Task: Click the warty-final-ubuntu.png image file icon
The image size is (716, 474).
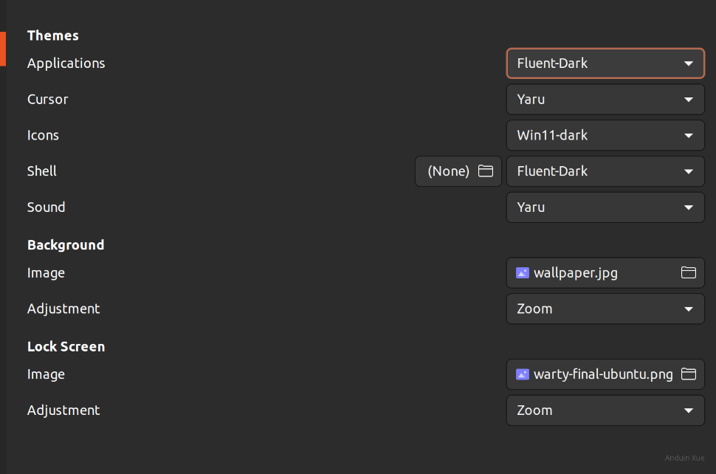Action: tap(523, 374)
